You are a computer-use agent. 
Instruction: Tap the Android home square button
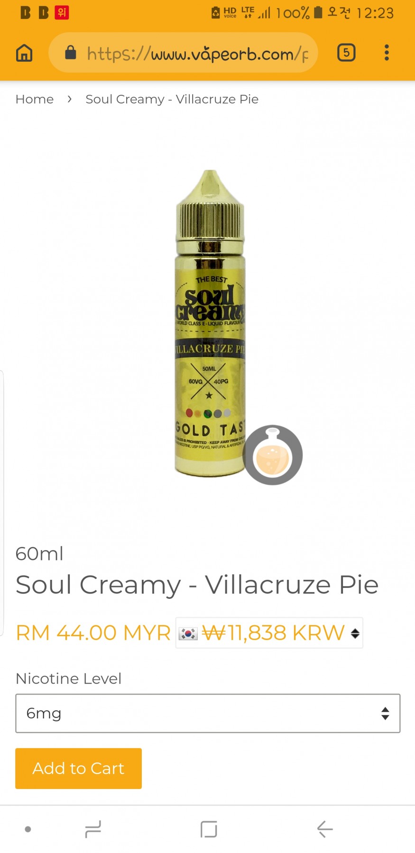(x=209, y=829)
